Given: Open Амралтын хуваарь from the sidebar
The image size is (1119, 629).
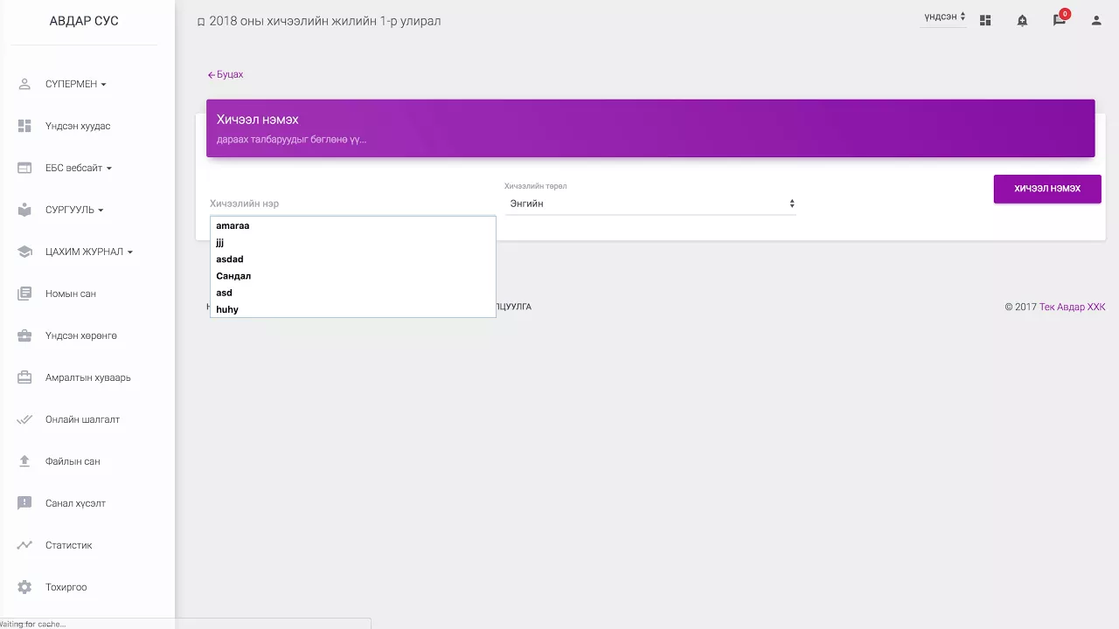Looking at the screenshot, I should pos(88,377).
